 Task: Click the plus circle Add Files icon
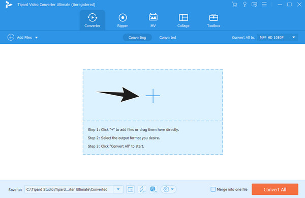click(11, 37)
